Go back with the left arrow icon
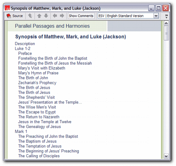Screen dimensions: 176x166 (x=55, y=15)
